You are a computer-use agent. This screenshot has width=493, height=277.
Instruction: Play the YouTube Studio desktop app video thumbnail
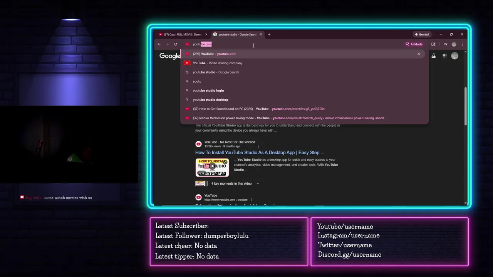click(x=212, y=167)
